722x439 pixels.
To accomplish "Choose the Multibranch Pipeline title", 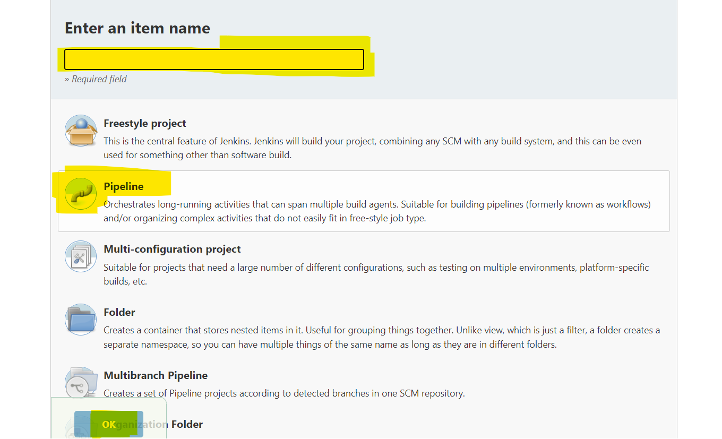I will [x=156, y=375].
